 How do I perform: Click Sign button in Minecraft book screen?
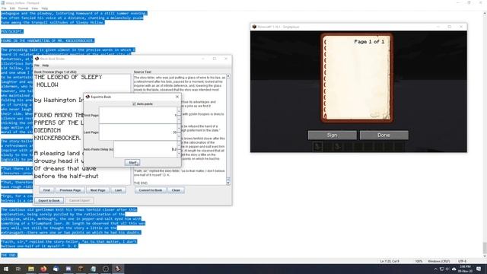click(332, 135)
